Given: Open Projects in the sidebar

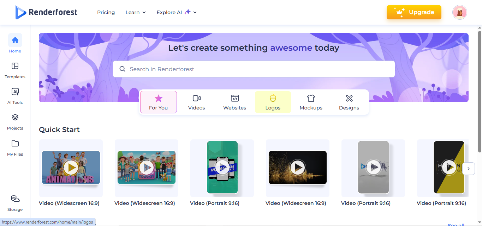Looking at the screenshot, I should coord(15,122).
